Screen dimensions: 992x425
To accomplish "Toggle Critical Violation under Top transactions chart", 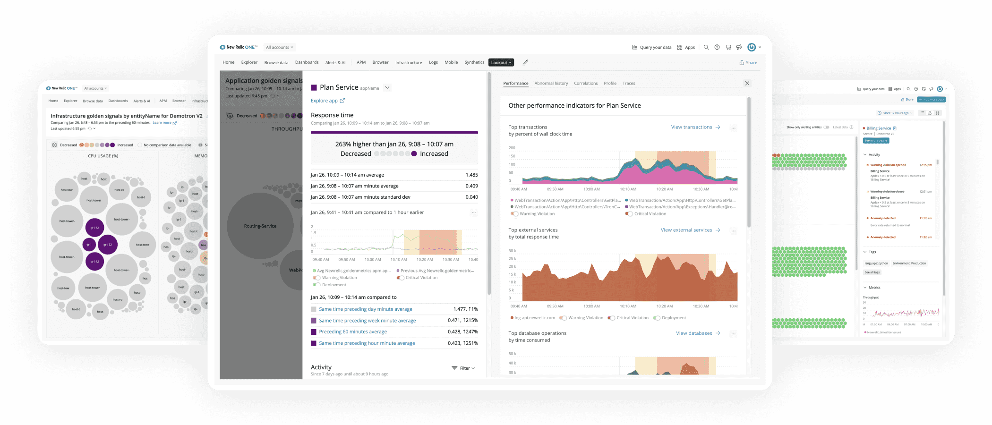I will point(629,214).
